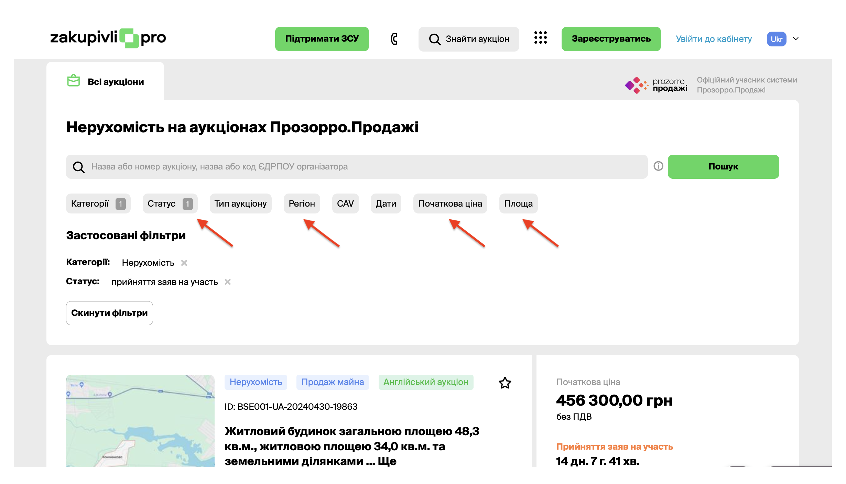Open the Категорії filter dropdown

[98, 204]
